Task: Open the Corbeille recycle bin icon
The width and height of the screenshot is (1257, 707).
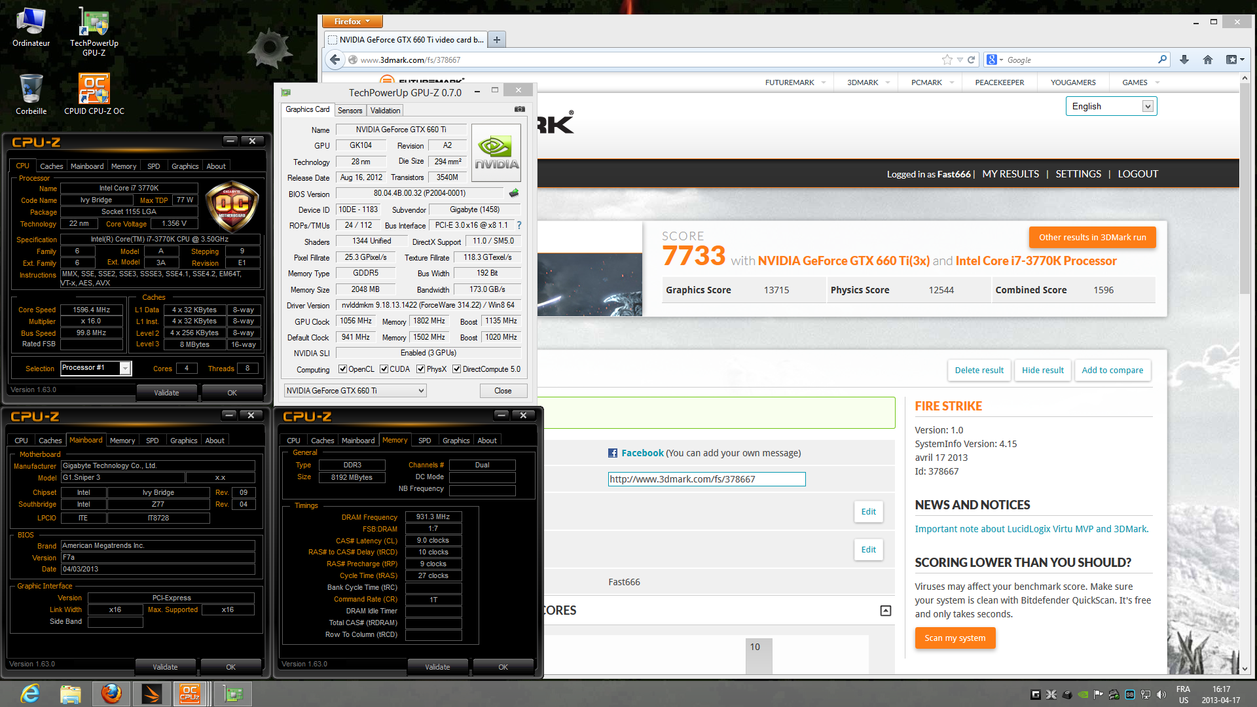Action: click(31, 93)
